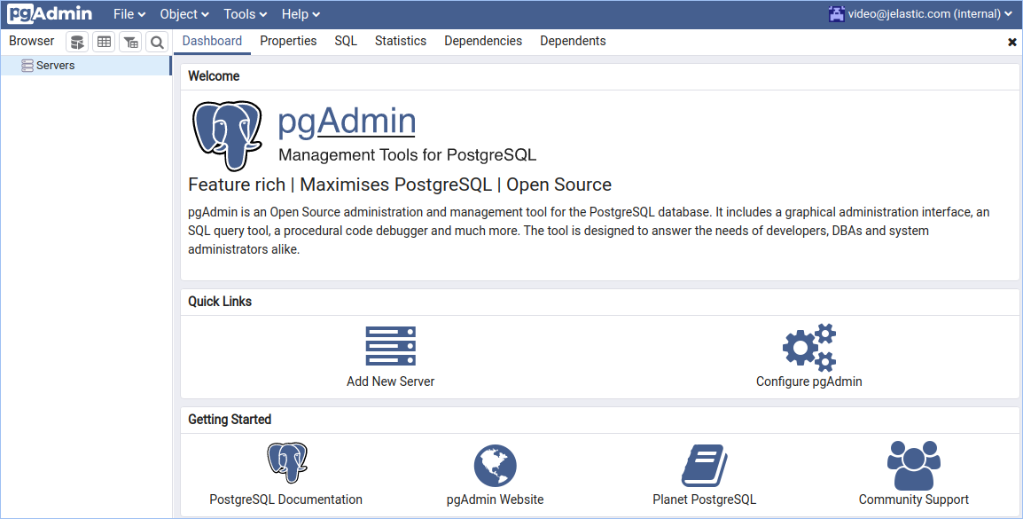Screen dimensions: 1023x519
Task: Click the View Data table icon
Action: pyautogui.click(x=104, y=43)
